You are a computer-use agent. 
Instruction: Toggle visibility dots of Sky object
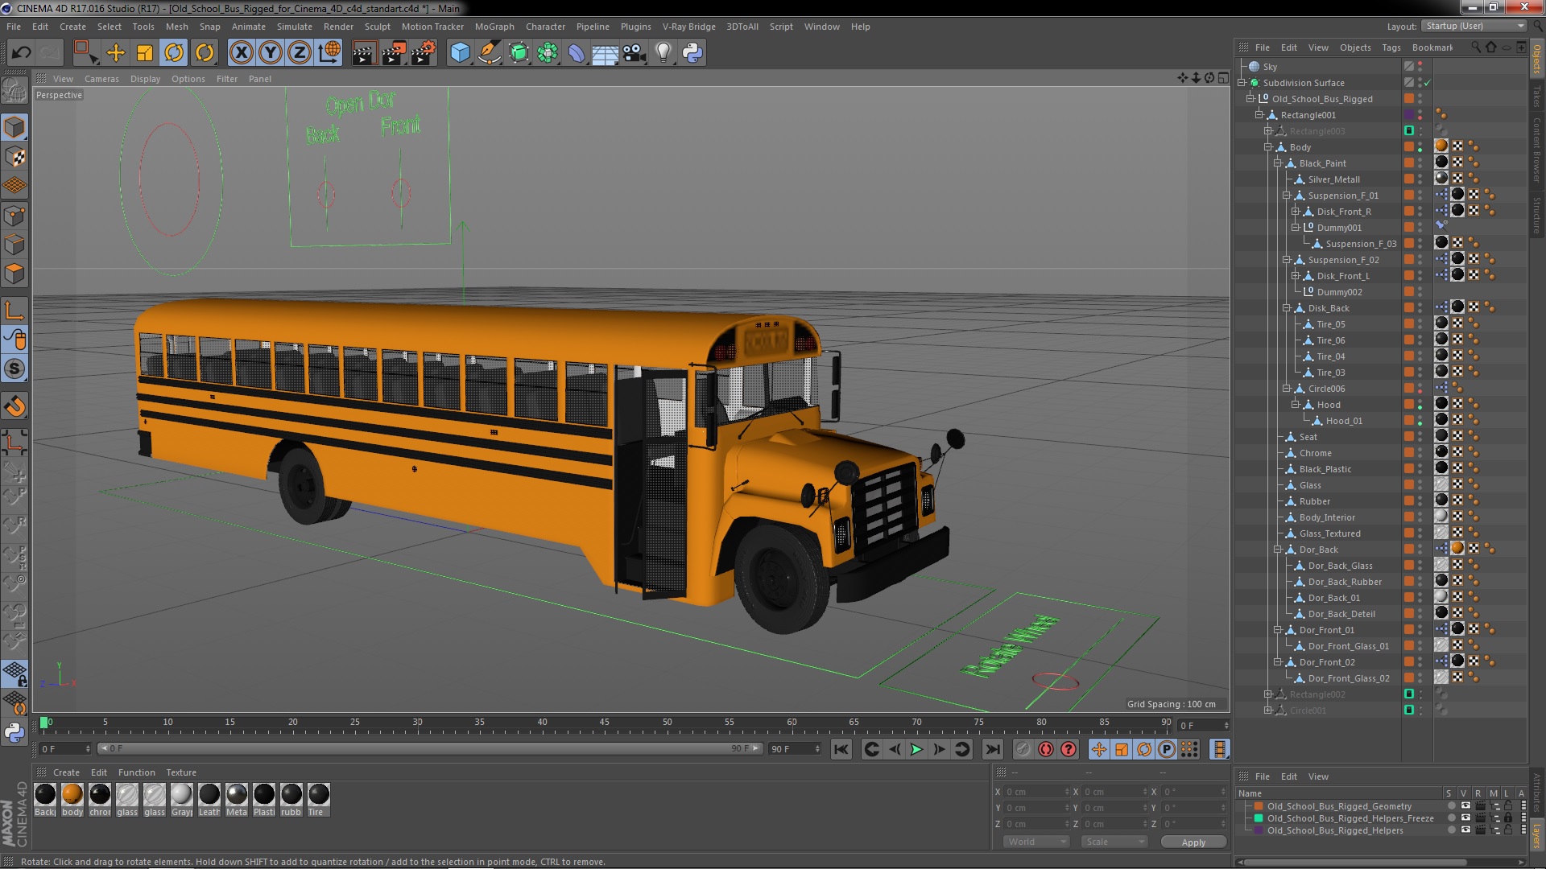point(1420,67)
